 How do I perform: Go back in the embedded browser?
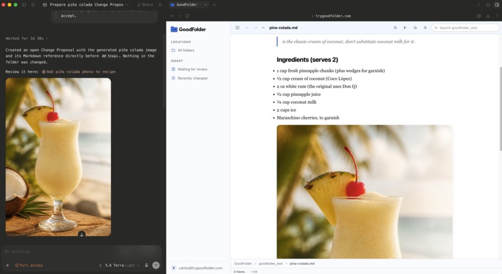click(x=172, y=16)
